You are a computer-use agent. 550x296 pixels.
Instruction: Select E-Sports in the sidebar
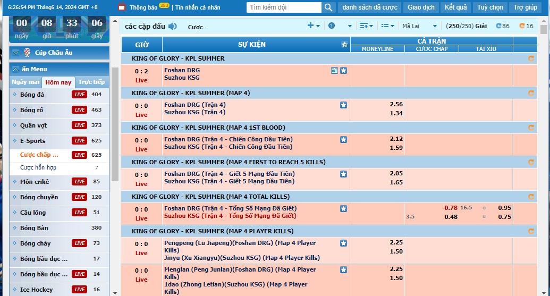coord(32,141)
